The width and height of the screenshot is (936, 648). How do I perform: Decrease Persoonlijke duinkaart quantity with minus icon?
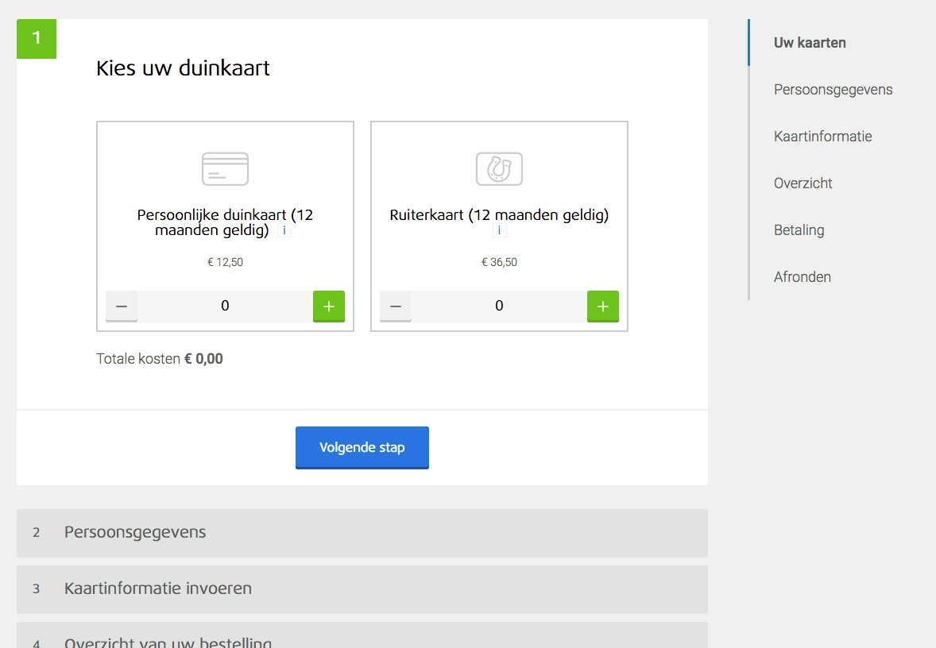tap(121, 306)
